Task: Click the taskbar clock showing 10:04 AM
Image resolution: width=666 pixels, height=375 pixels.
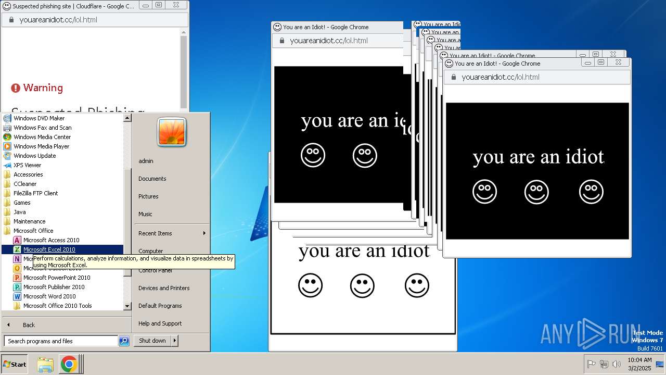Action: (x=639, y=364)
